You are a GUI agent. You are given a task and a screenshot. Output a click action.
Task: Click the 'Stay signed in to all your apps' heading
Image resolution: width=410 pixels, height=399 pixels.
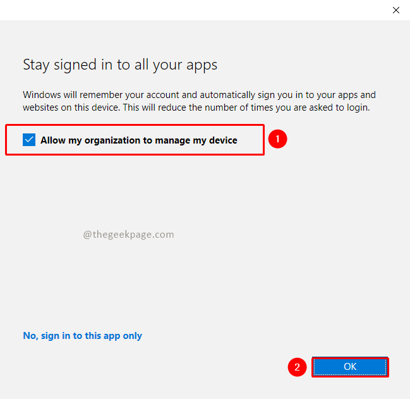120,64
